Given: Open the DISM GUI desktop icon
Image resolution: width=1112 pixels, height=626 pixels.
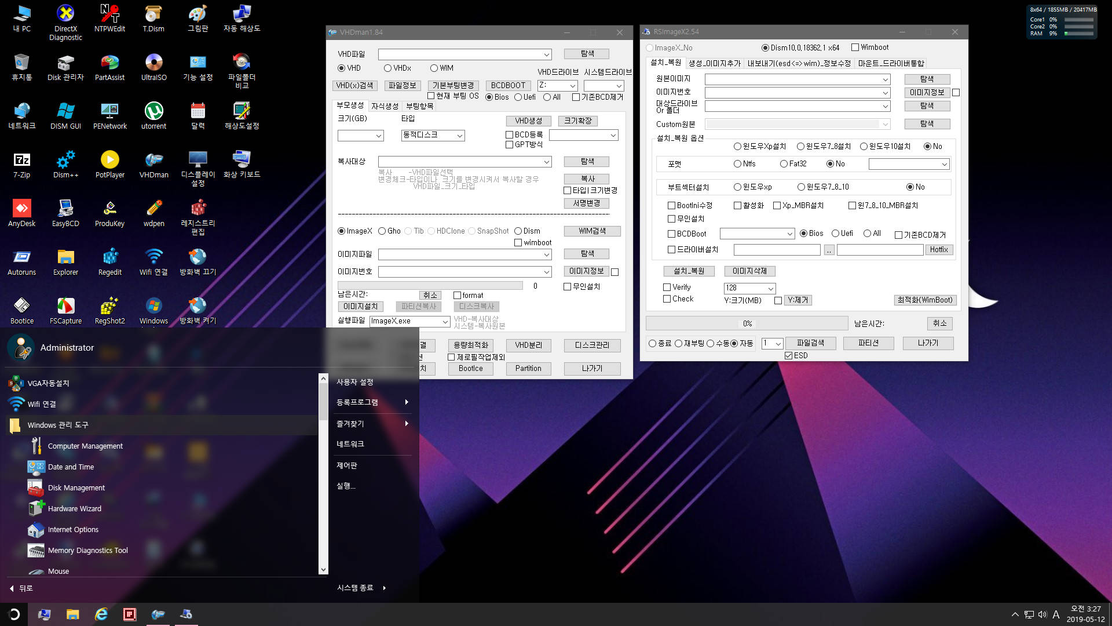Looking at the screenshot, I should coord(65,115).
